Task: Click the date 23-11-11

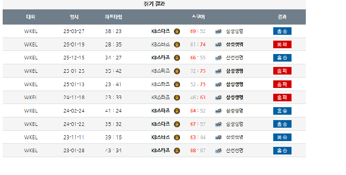Action: click(x=74, y=137)
